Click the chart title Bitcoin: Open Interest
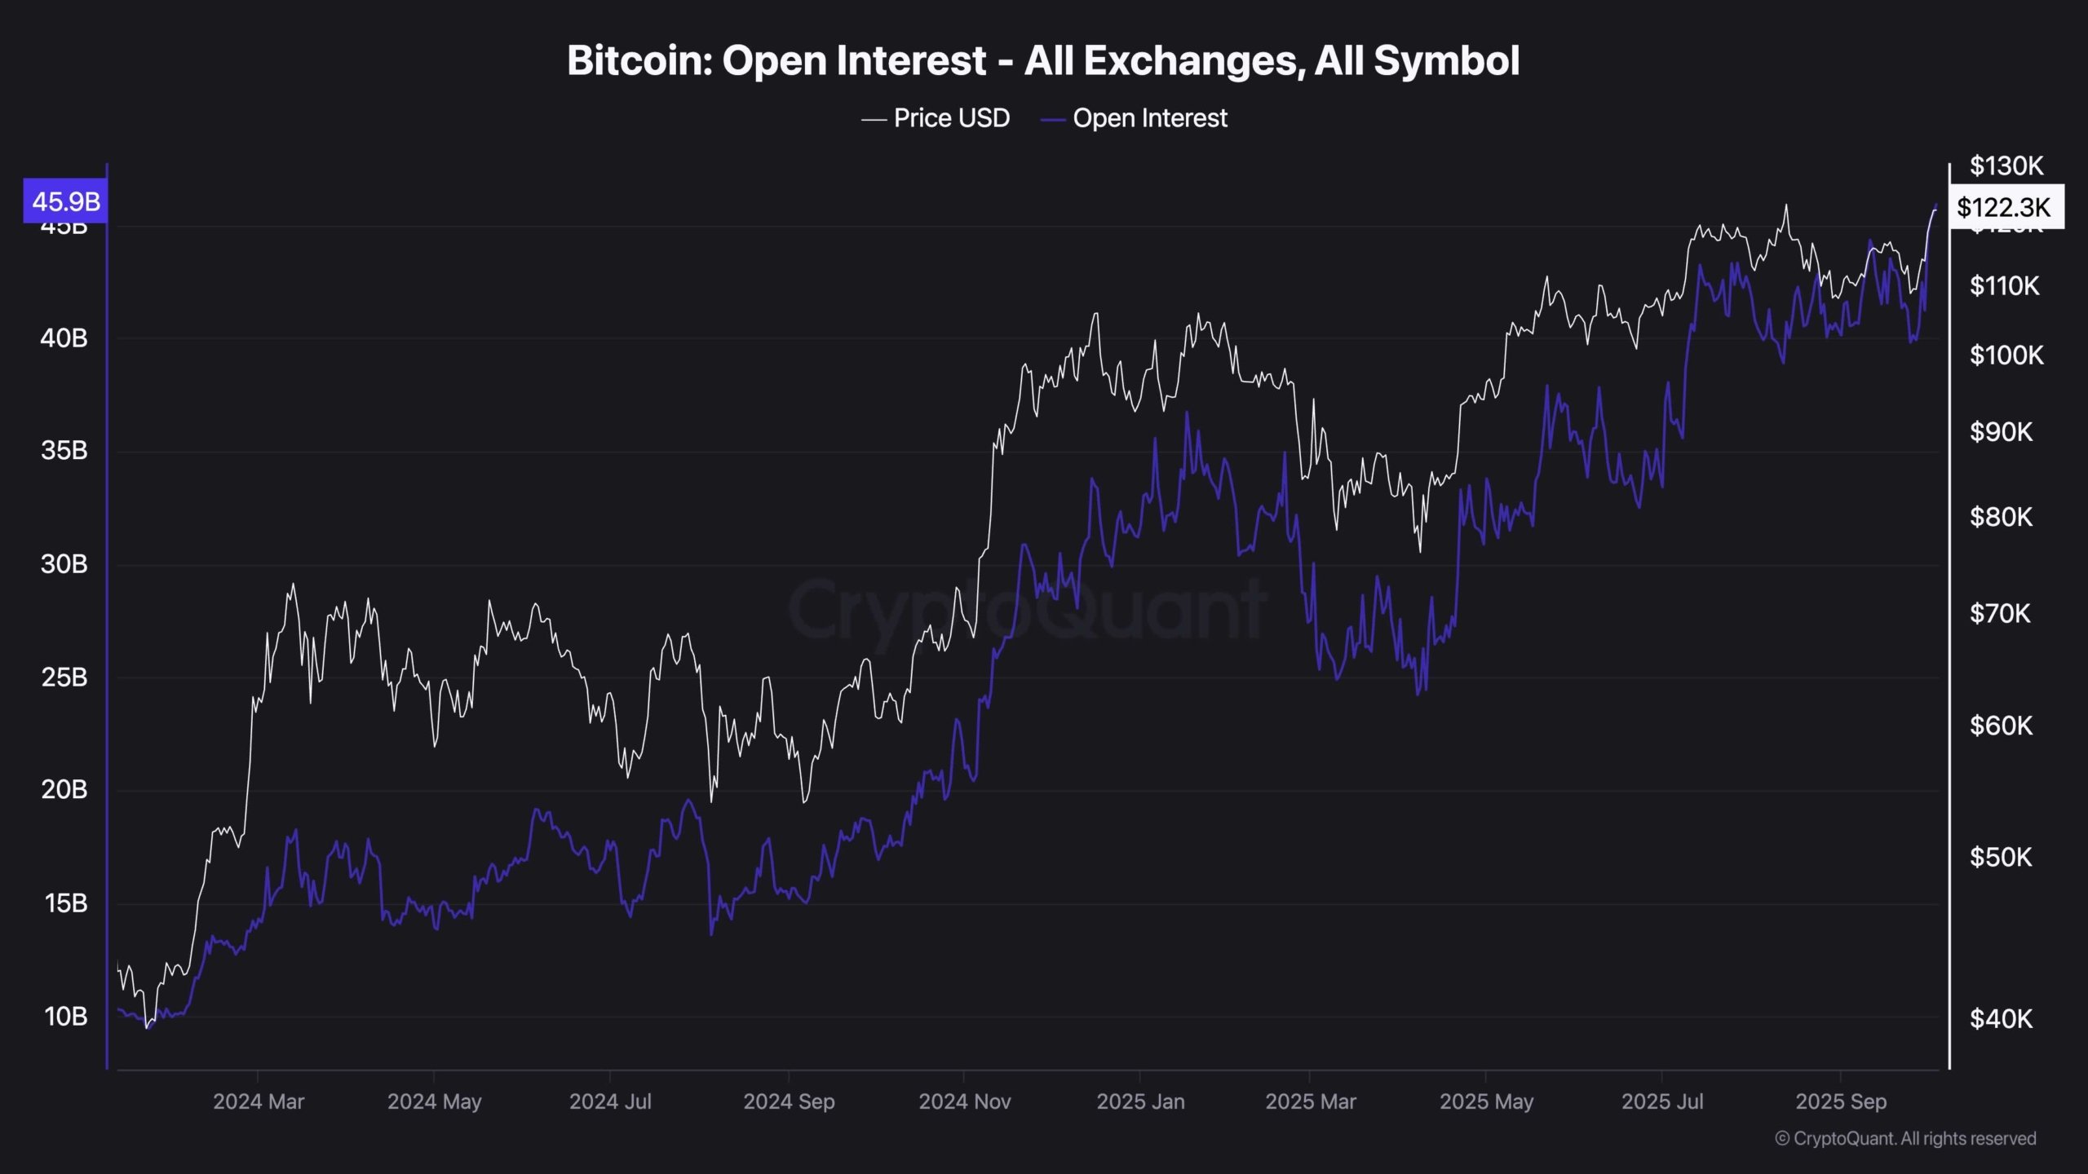Image resolution: width=2088 pixels, height=1174 pixels. (776, 60)
